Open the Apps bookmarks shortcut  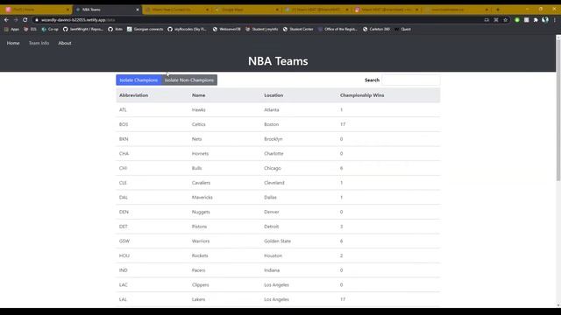11,29
